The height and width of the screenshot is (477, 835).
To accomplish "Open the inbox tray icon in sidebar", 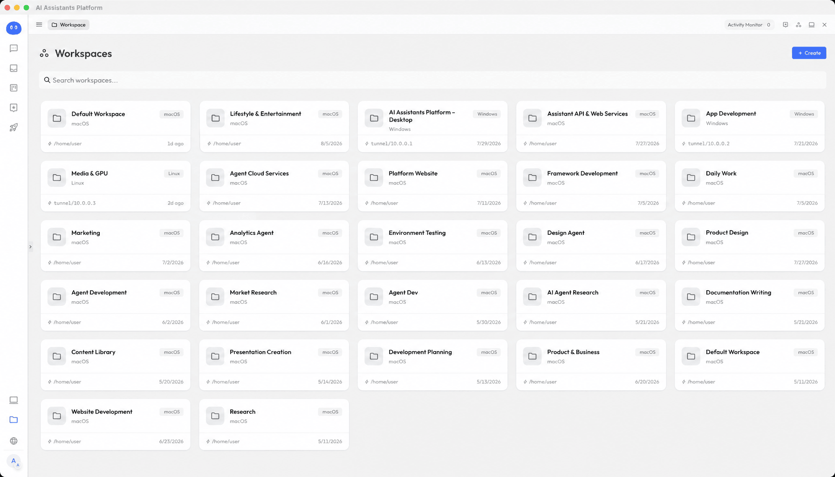I will click(14, 68).
